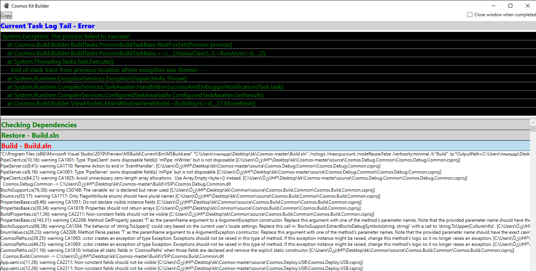Viewport: 536px width, 271px height.
Task: Select the System.Exception error message line
Action: (x=65, y=36)
